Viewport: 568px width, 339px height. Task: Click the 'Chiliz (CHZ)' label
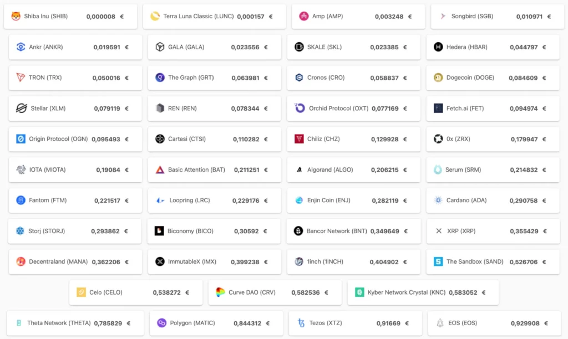323,139
